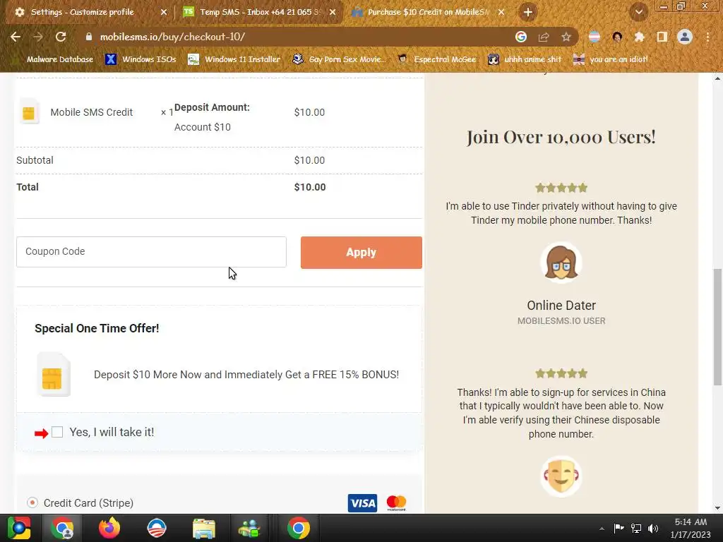
Task: Open the volume speaker tray icon
Action: coord(653,528)
